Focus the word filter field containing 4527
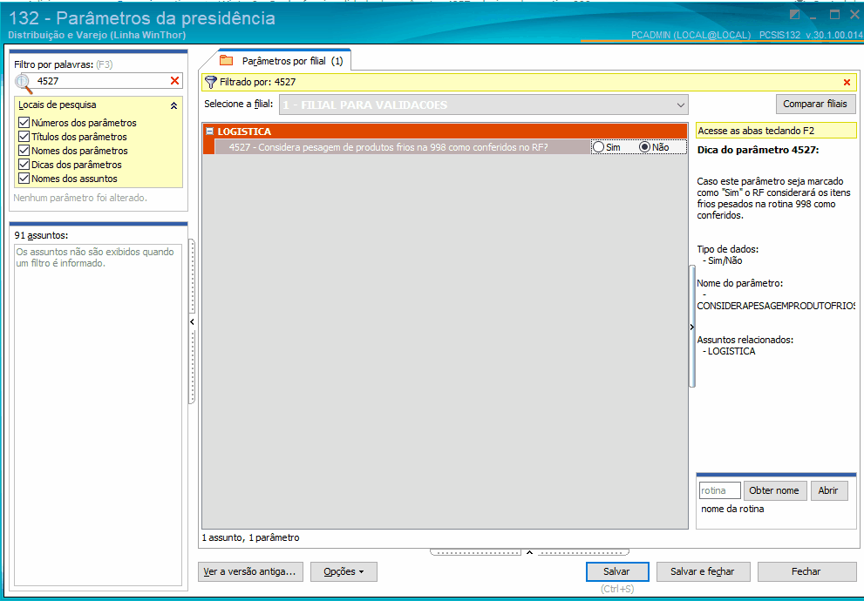The image size is (864, 601). [x=101, y=81]
